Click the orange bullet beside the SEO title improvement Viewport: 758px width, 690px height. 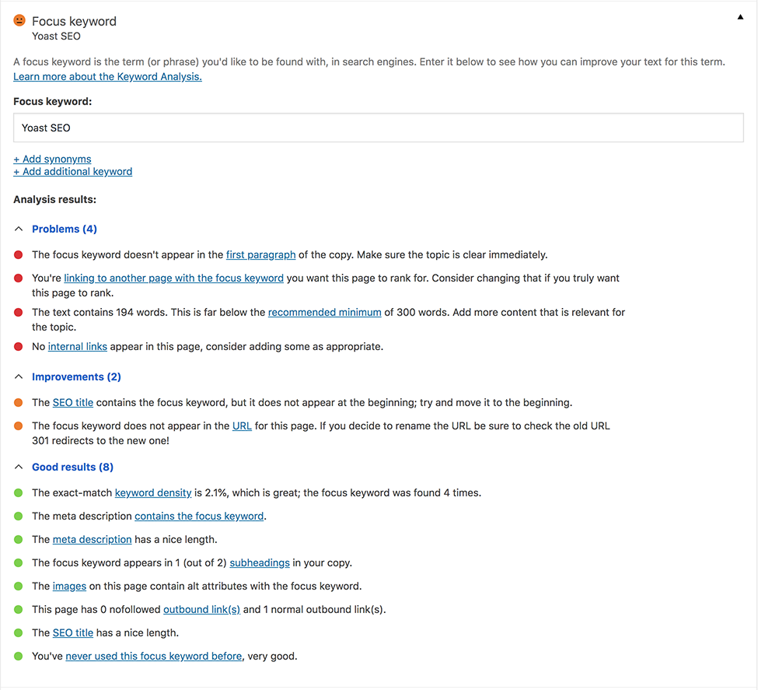(19, 403)
